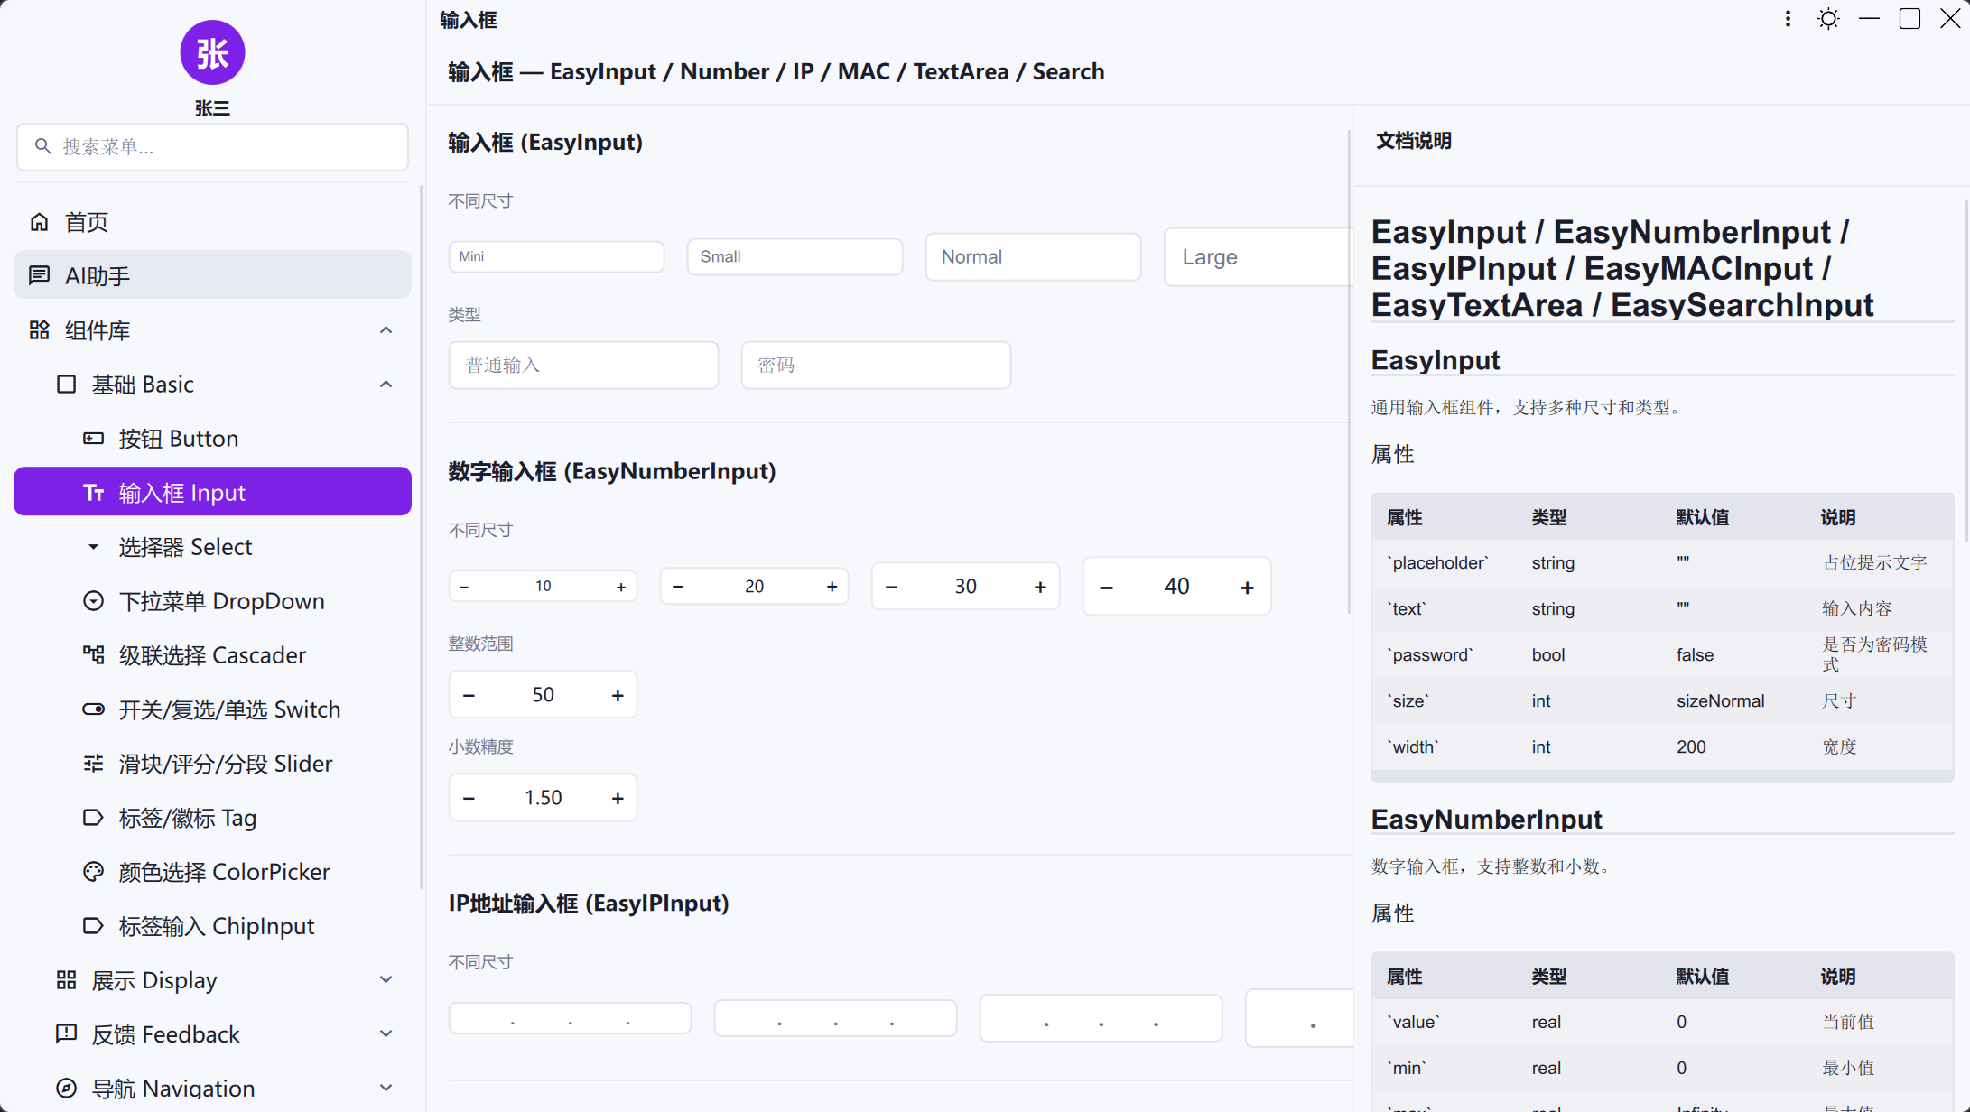Decrease the number input showing 40

[x=1106, y=587]
